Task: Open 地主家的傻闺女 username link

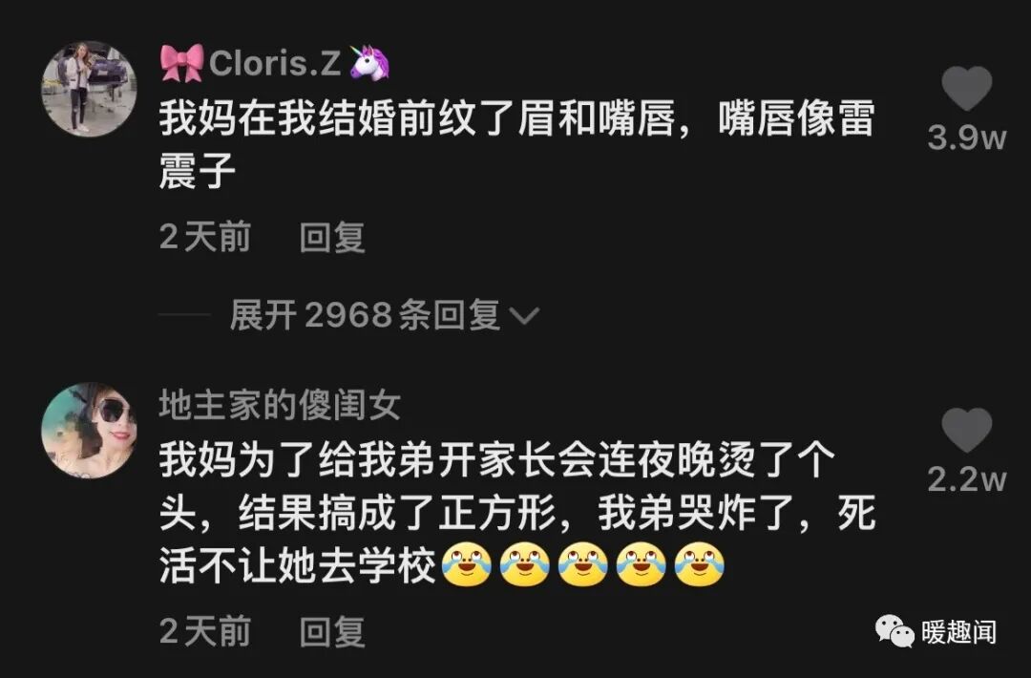Action: coord(280,405)
